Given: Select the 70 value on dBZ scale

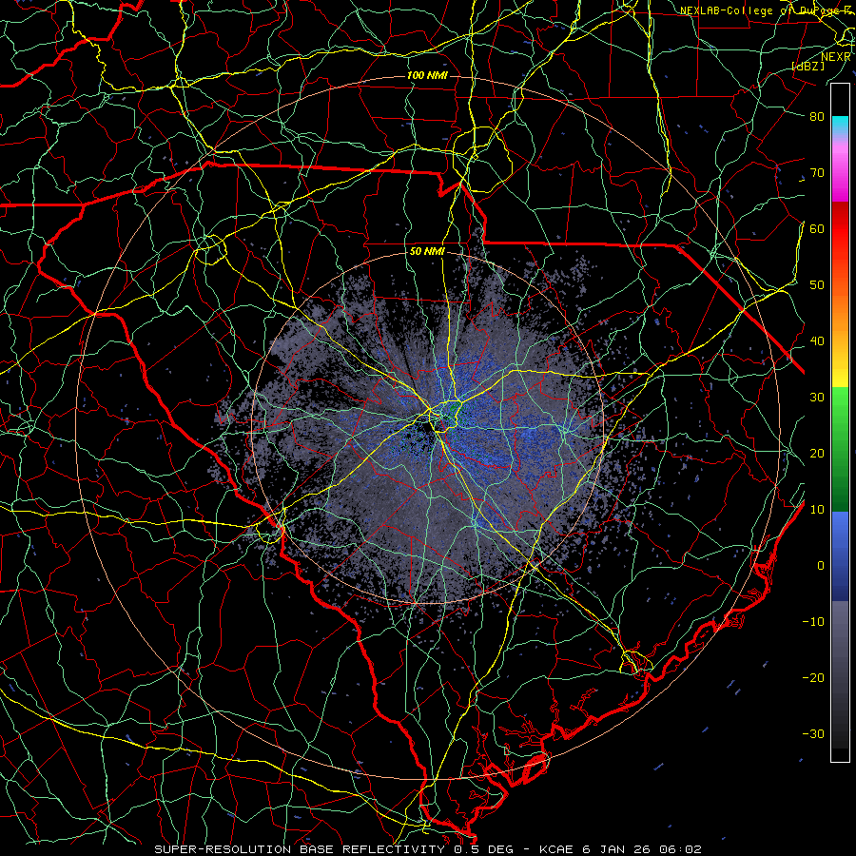Looking at the screenshot, I should 817,173.
